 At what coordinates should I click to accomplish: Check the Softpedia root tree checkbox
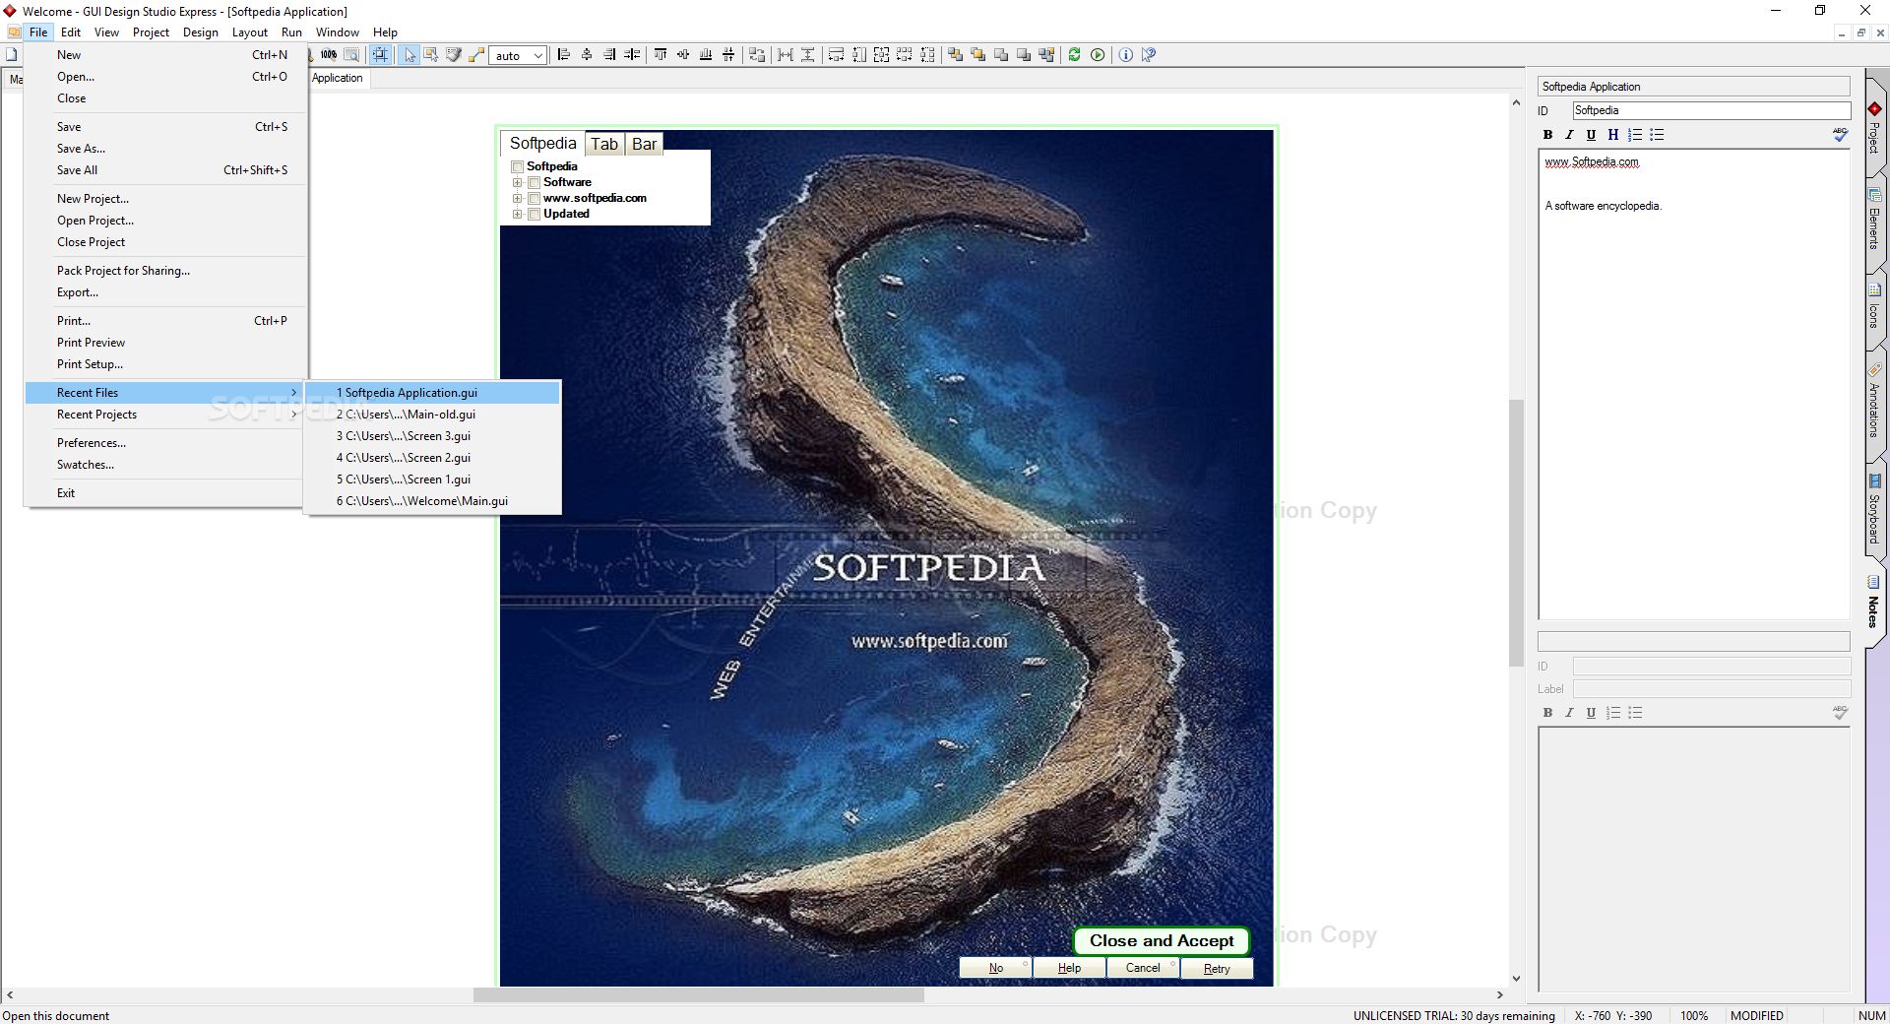tap(517, 166)
